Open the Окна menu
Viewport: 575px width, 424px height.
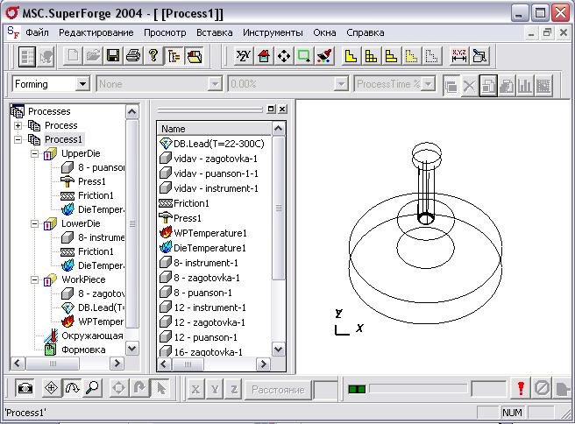tap(324, 32)
